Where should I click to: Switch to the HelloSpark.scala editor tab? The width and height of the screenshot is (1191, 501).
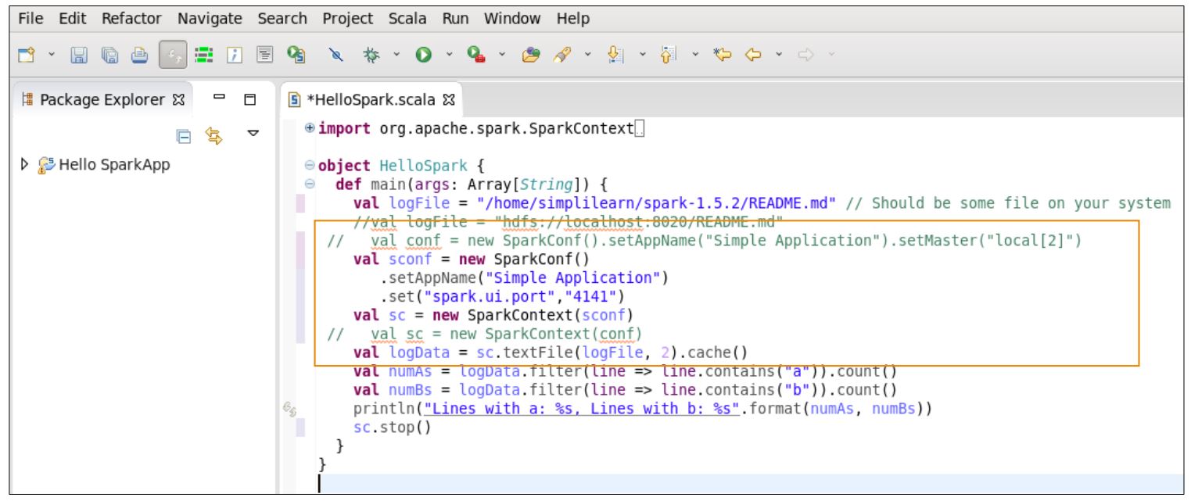(x=368, y=100)
